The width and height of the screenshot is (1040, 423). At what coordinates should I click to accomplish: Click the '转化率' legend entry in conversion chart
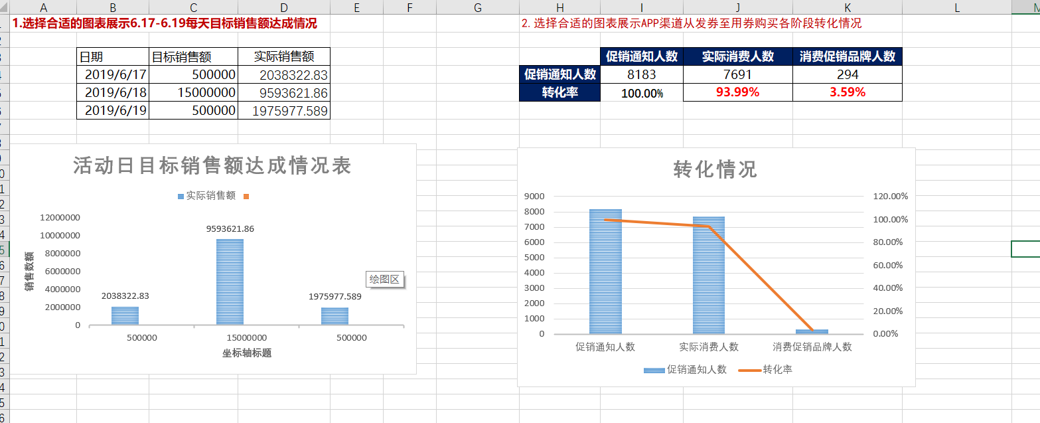pyautogui.click(x=766, y=369)
